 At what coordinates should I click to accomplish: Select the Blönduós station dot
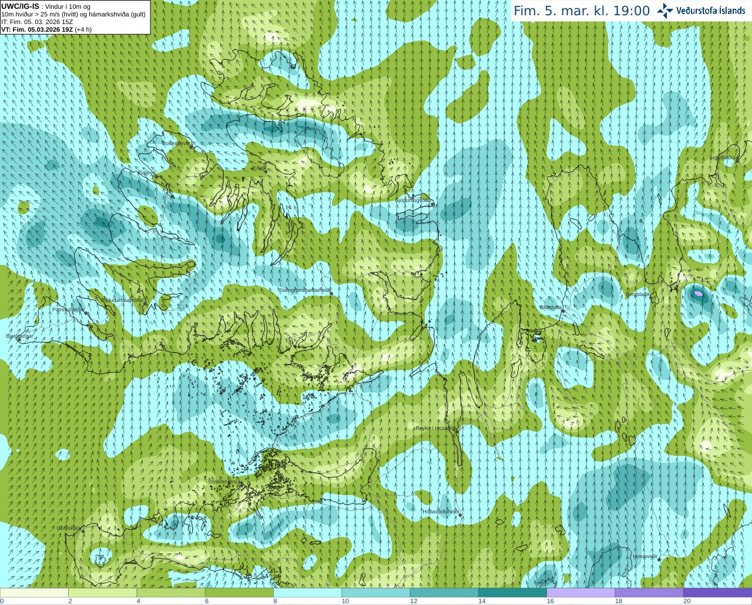[x=562, y=311]
